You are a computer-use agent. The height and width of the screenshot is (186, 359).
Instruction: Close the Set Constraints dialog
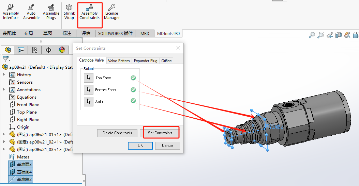[178, 48]
